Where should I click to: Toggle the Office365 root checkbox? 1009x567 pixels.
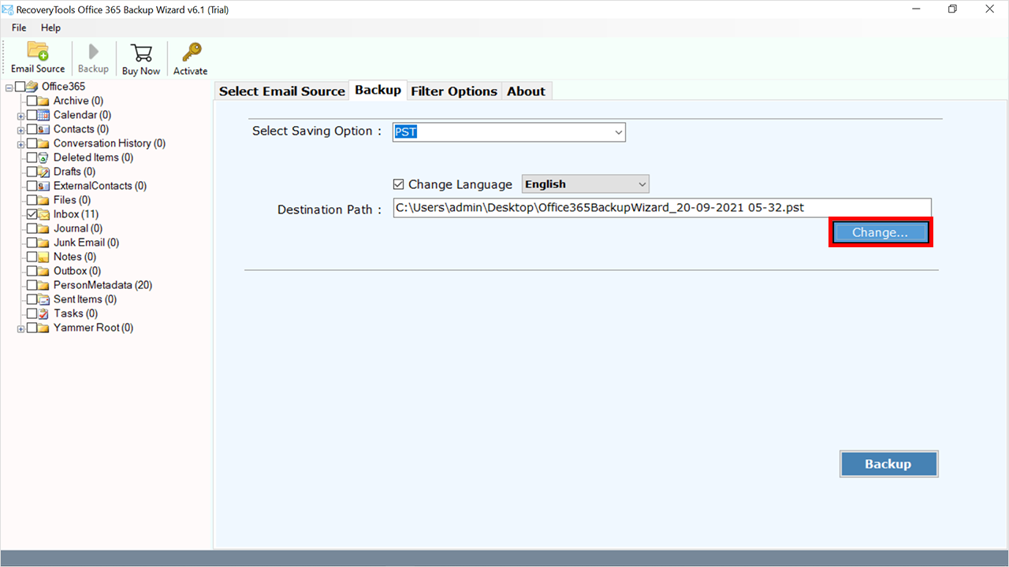tap(20, 87)
